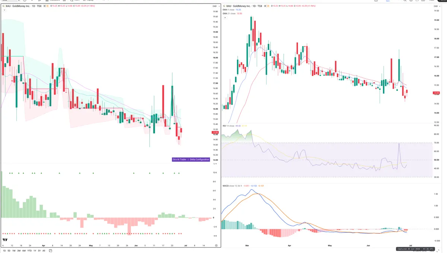Click the market status badge on right chart header
The height and width of the screenshot is (253, 447).
265,6
